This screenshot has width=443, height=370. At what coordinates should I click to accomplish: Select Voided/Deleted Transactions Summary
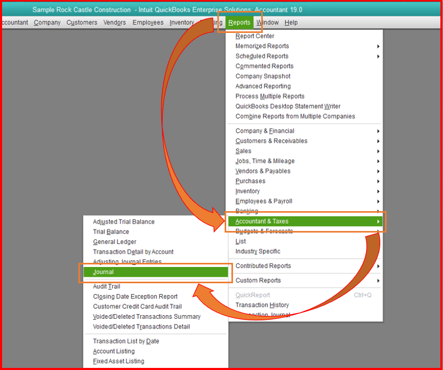click(x=156, y=317)
